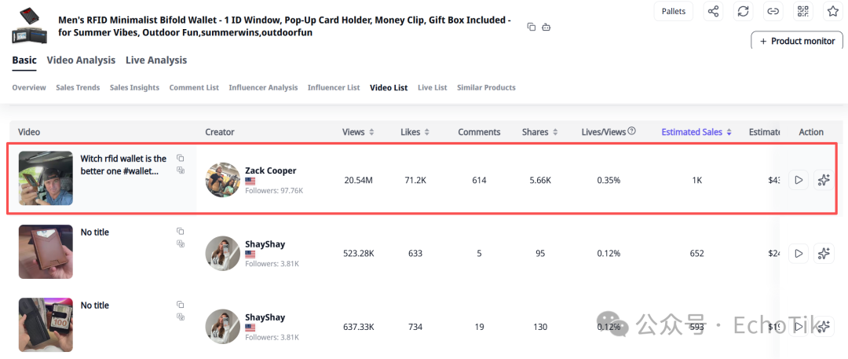Click the share icon next to Pallets
Viewport: 848px width, 359px height.
click(x=713, y=11)
